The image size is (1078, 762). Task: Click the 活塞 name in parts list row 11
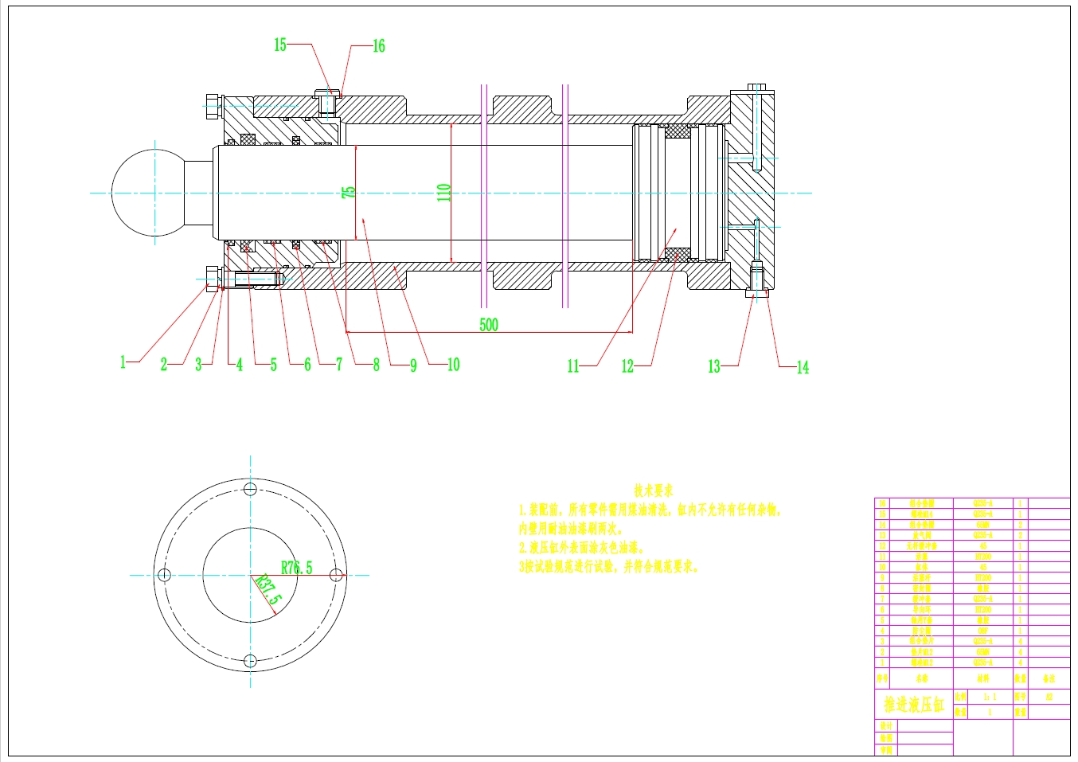[x=922, y=557]
